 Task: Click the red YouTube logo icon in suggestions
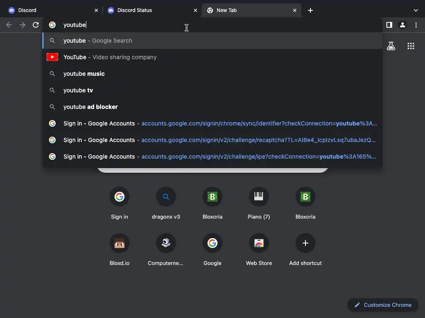52,57
